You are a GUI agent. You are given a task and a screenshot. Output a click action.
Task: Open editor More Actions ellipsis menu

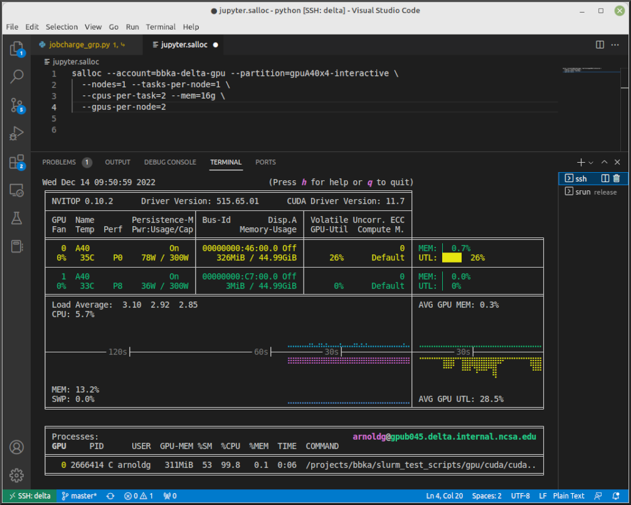coord(616,45)
